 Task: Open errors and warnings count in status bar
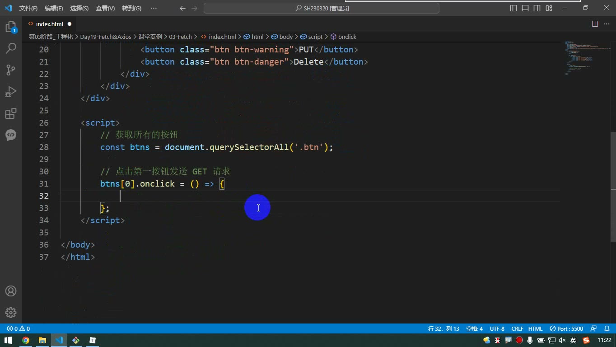click(19, 328)
